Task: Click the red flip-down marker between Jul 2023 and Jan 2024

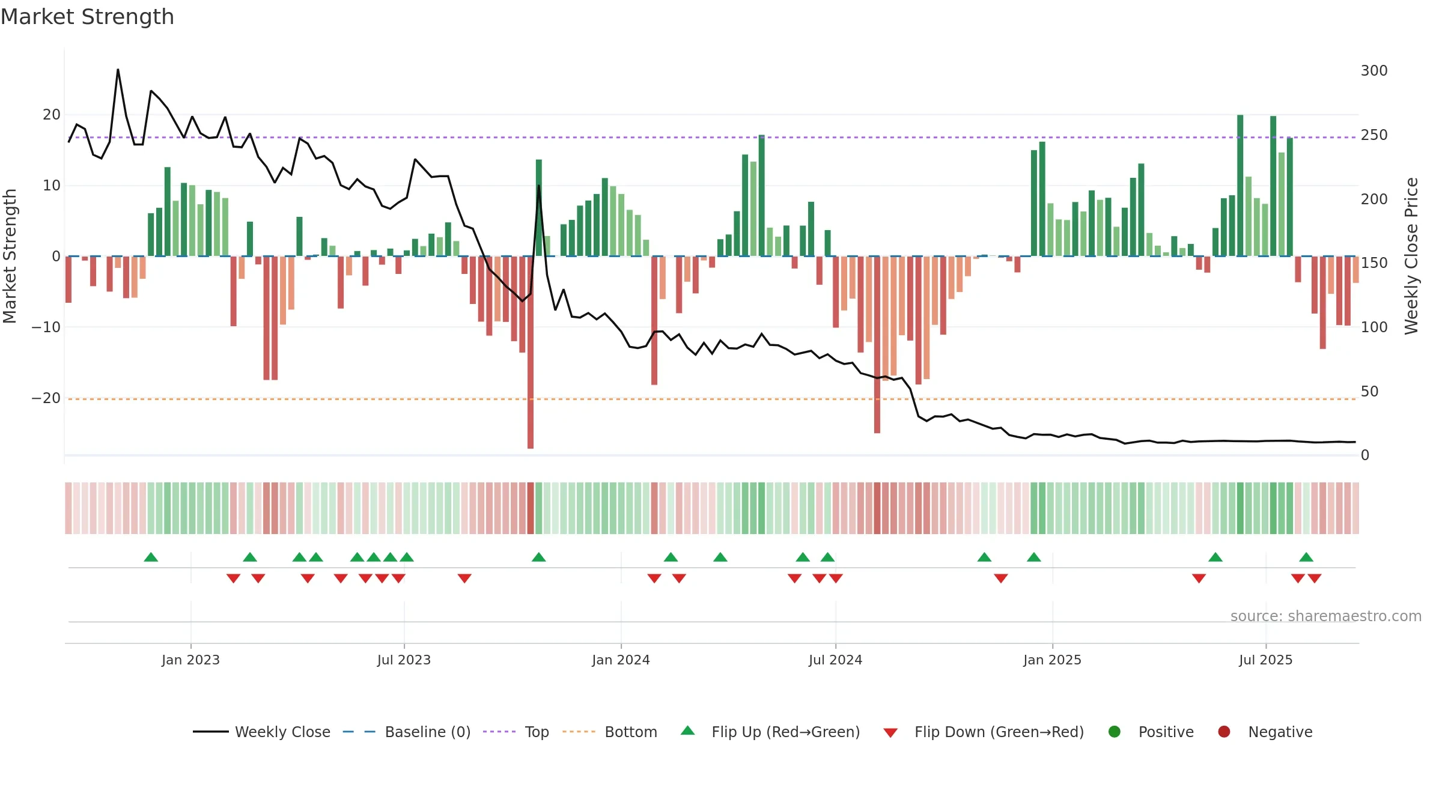Action: 464,578
